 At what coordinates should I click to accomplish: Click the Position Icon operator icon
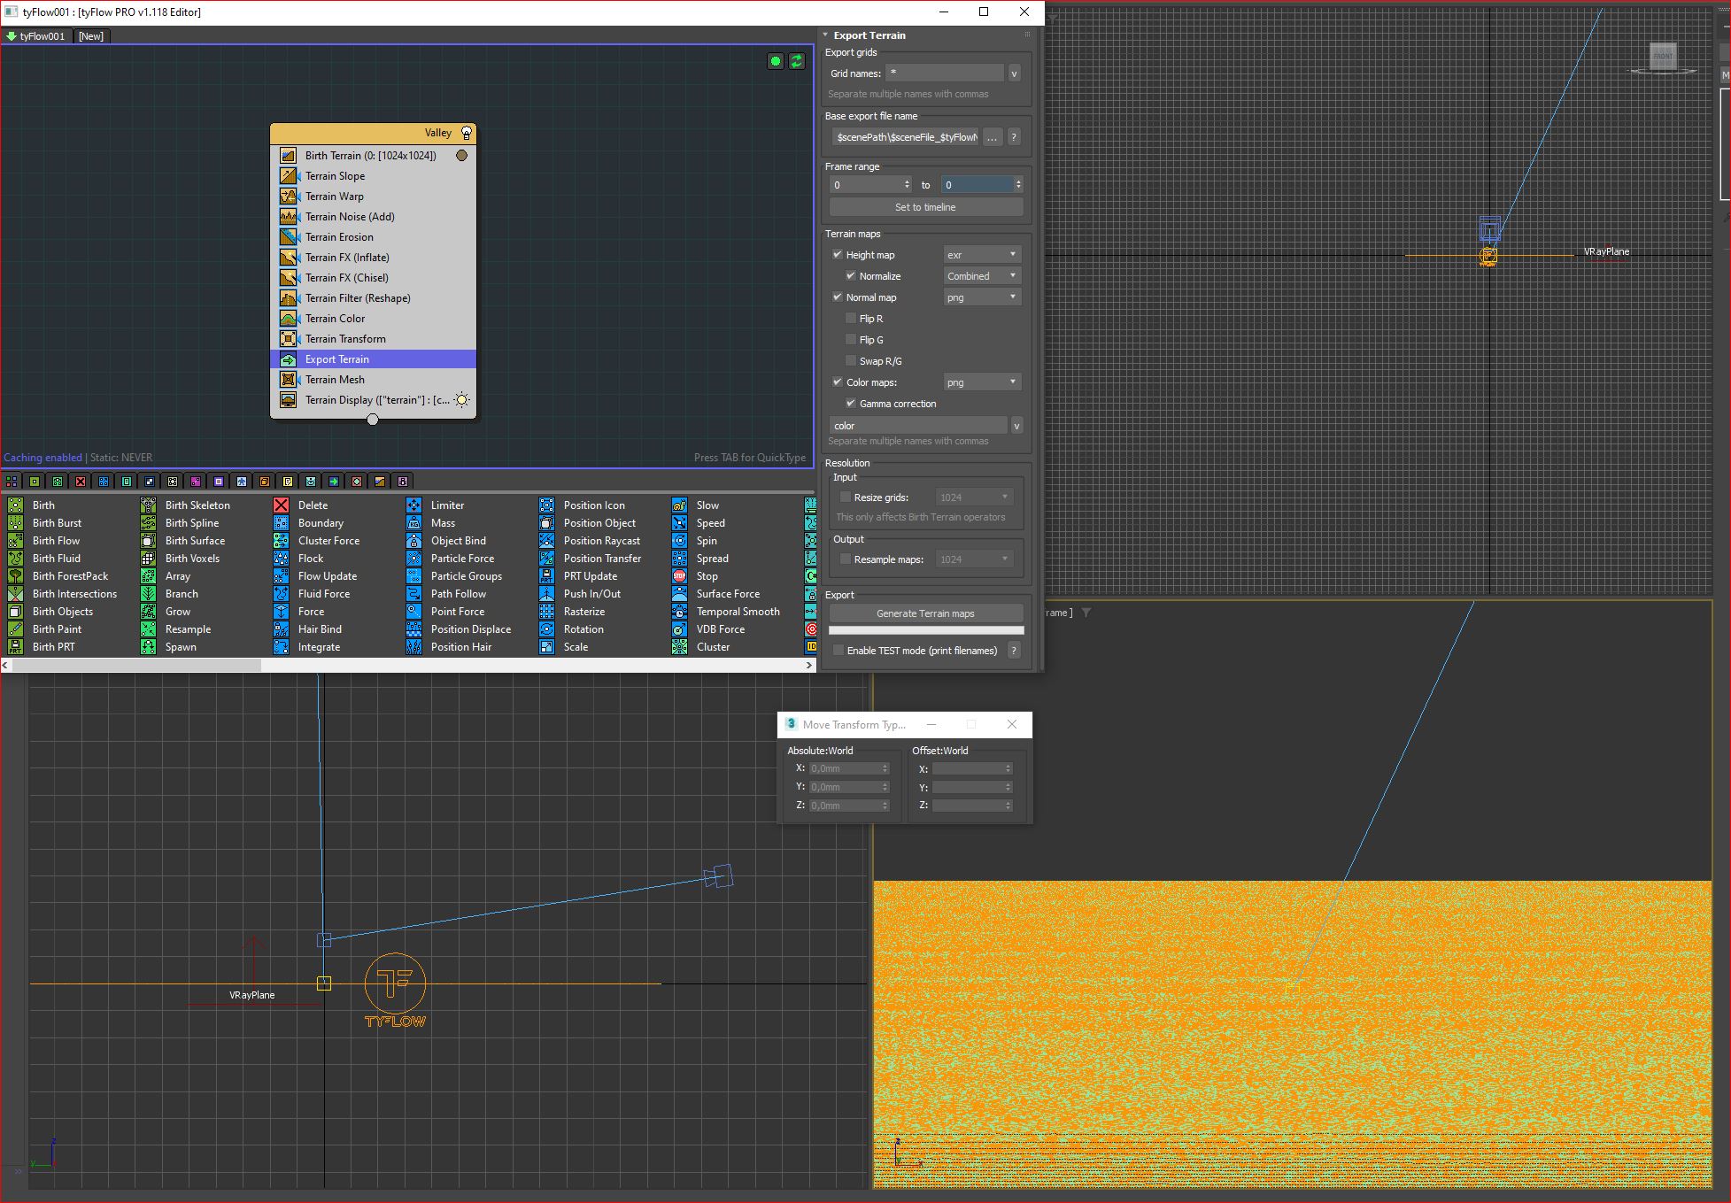click(546, 505)
